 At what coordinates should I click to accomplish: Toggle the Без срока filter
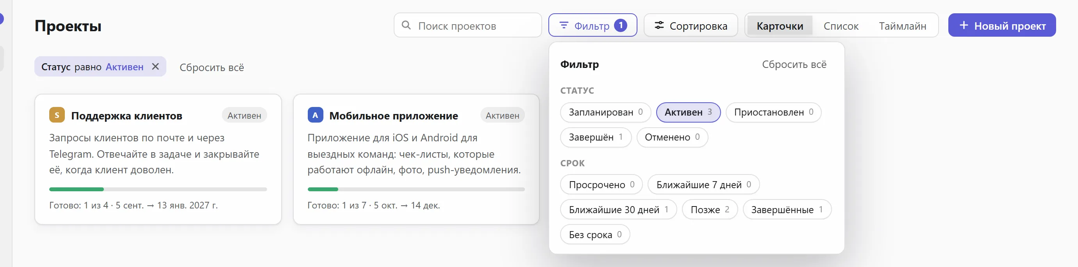pyautogui.click(x=595, y=235)
